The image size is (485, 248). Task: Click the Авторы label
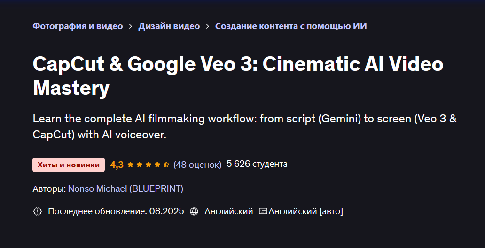(x=49, y=189)
